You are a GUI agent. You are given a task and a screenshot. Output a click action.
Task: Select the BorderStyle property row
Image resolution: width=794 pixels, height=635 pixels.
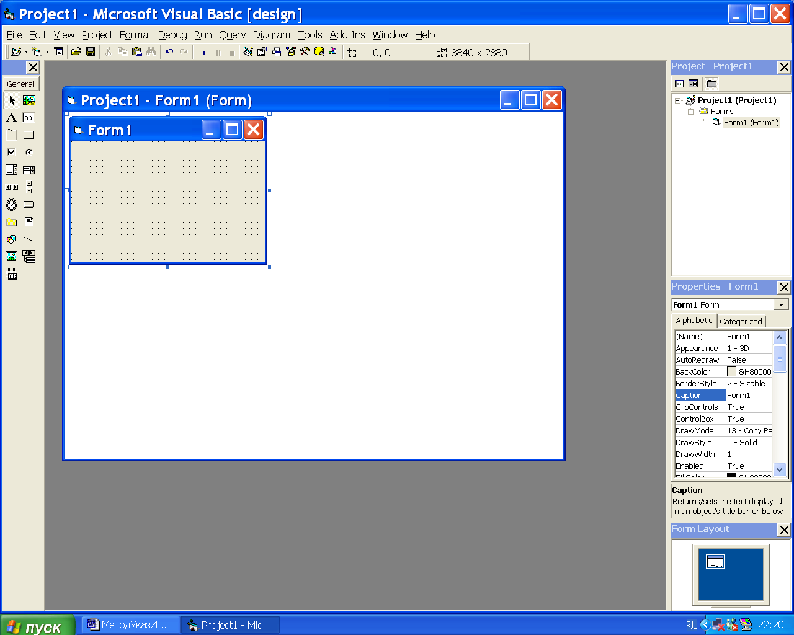click(724, 383)
